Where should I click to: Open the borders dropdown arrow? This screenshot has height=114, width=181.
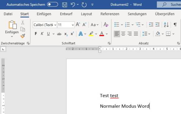point(173,34)
